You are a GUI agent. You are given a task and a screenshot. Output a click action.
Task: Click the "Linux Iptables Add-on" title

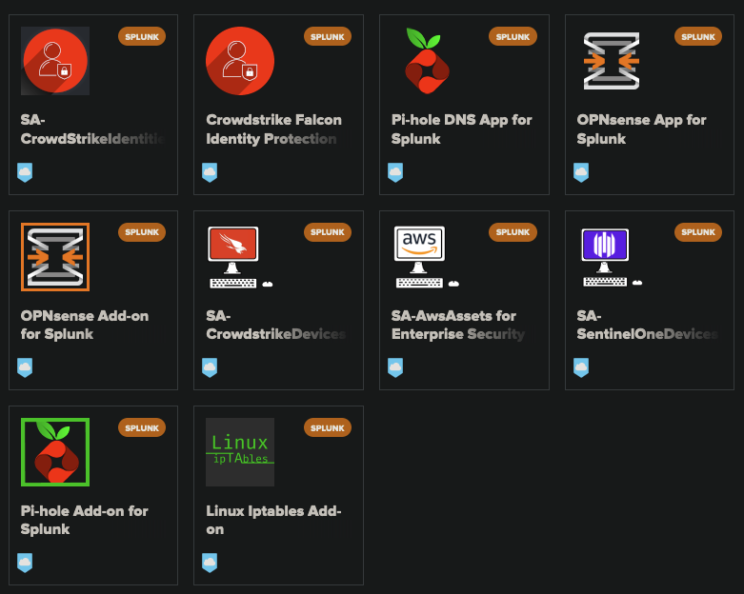coord(273,520)
